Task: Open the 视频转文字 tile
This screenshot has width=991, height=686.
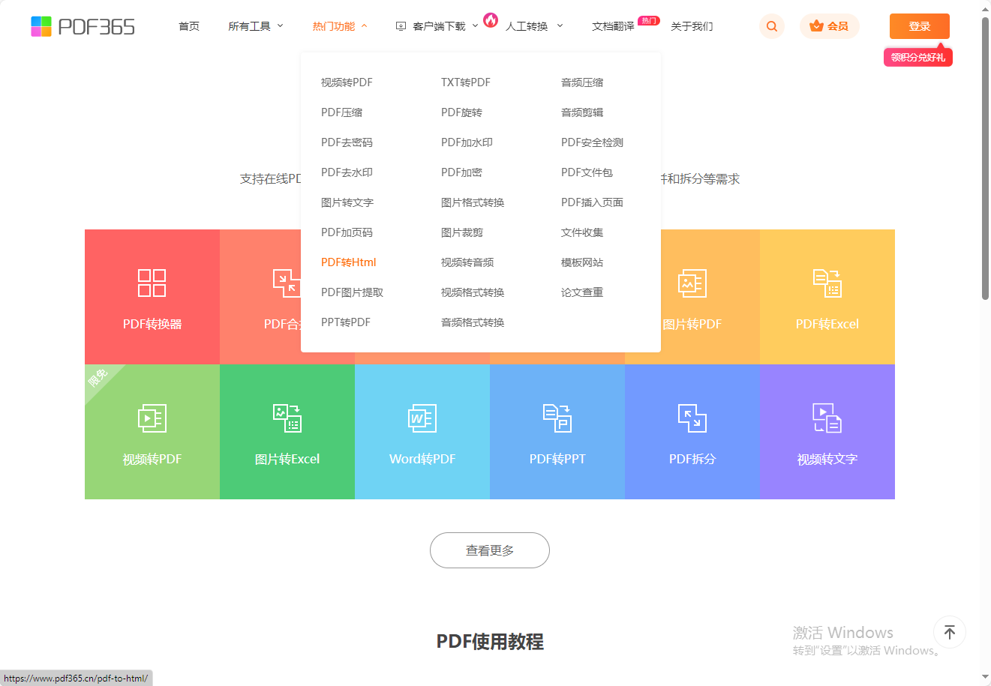Action: pos(827,432)
